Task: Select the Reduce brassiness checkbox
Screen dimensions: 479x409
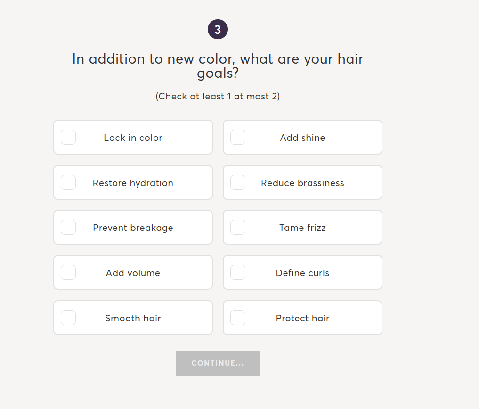Action: [238, 182]
